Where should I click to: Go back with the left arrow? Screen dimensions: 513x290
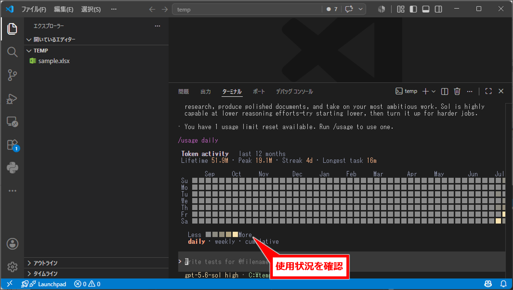click(x=152, y=9)
